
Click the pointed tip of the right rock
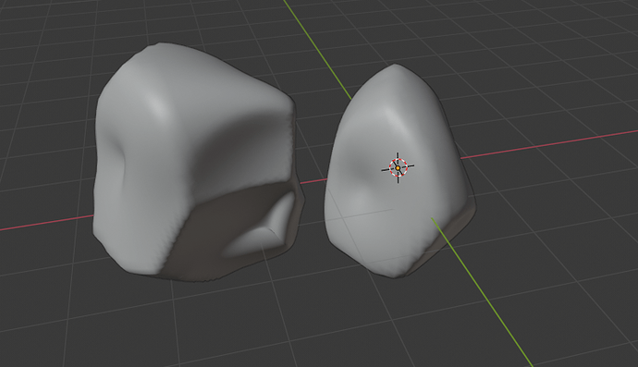(394, 66)
